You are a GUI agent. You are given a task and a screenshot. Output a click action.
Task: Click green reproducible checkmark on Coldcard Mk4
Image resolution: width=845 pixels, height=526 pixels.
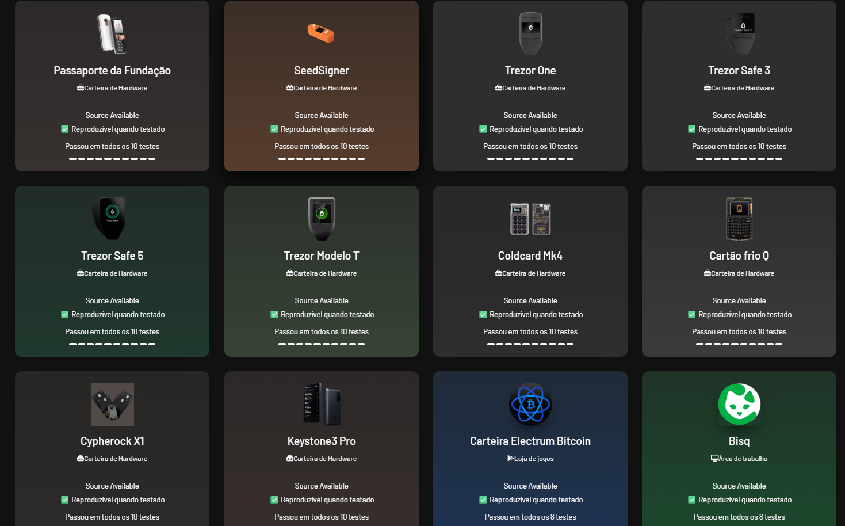click(x=483, y=315)
